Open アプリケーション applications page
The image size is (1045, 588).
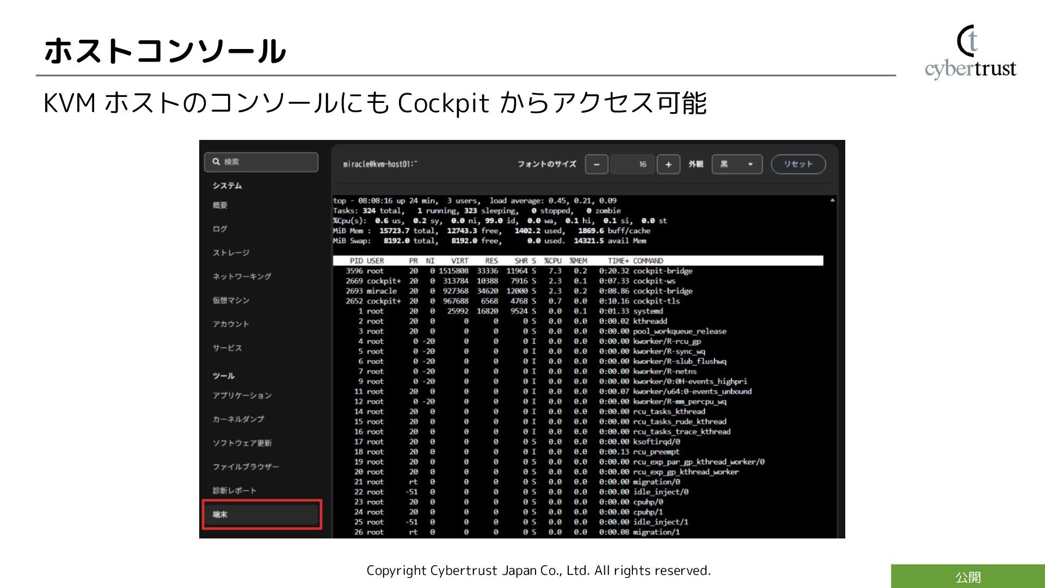pyautogui.click(x=242, y=395)
